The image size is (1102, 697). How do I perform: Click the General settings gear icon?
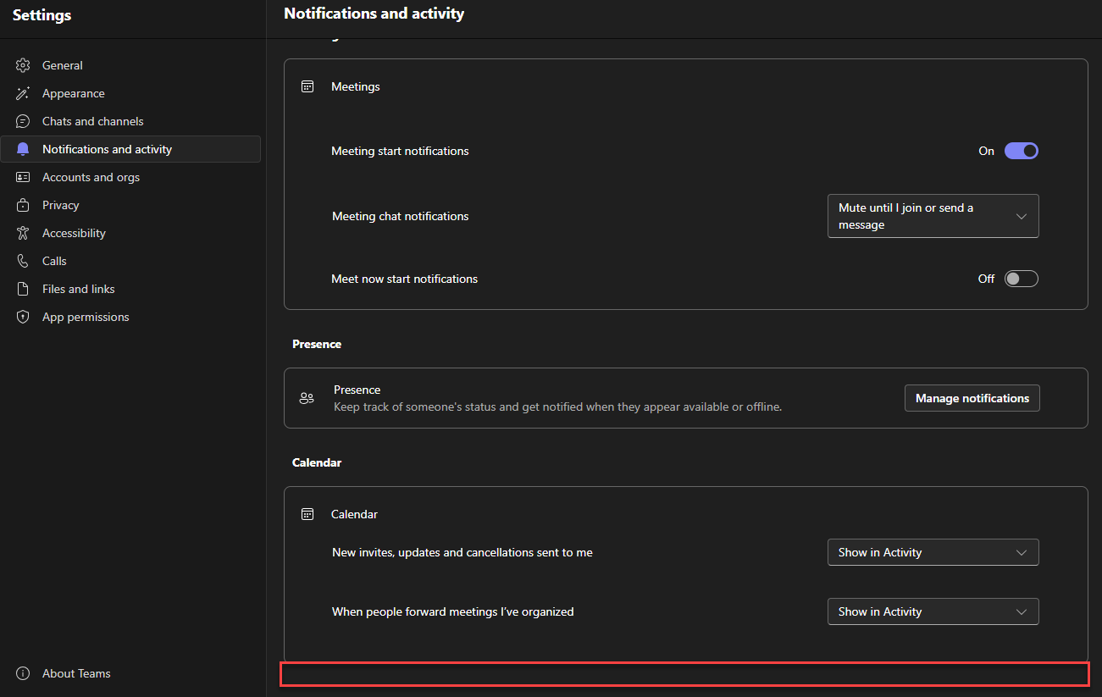point(22,65)
